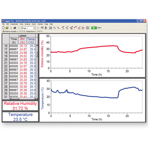This screenshot has width=148, height=148.
Task: Open the Page 1 dropdown
Action: [28, 28]
